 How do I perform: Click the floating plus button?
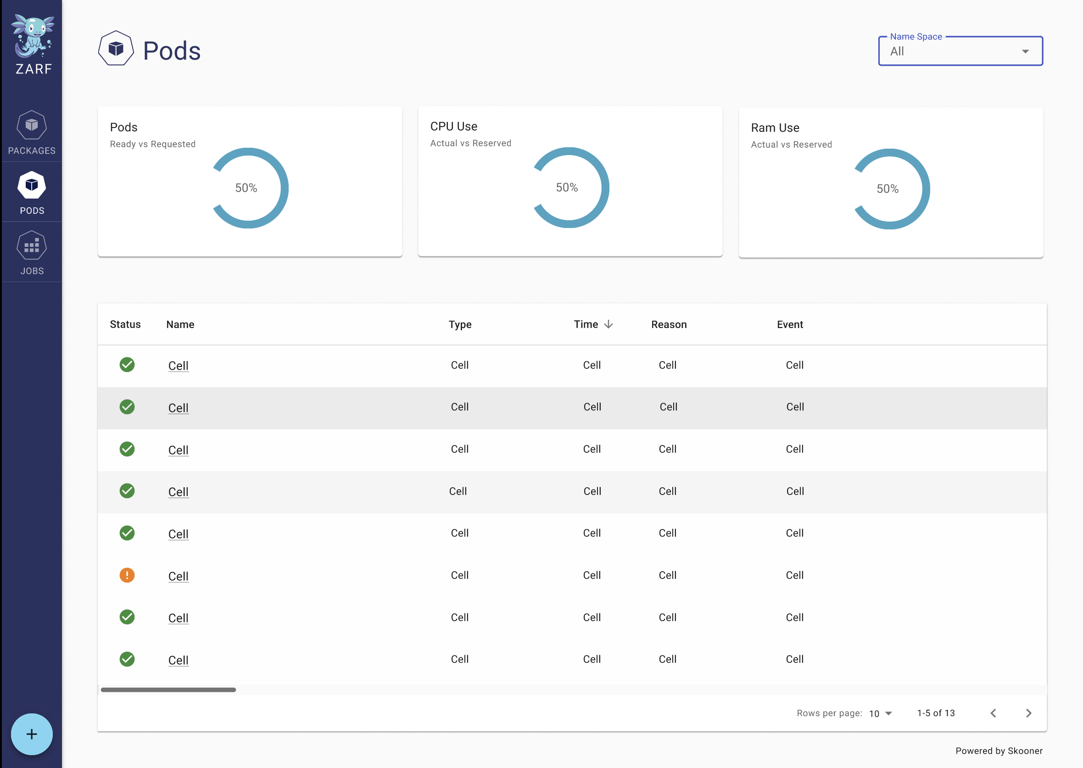[32, 734]
